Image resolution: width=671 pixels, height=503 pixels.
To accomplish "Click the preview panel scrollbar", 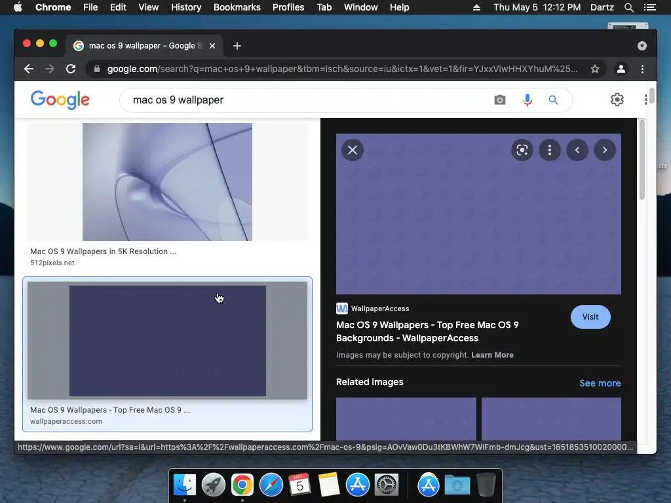I will coord(642,160).
